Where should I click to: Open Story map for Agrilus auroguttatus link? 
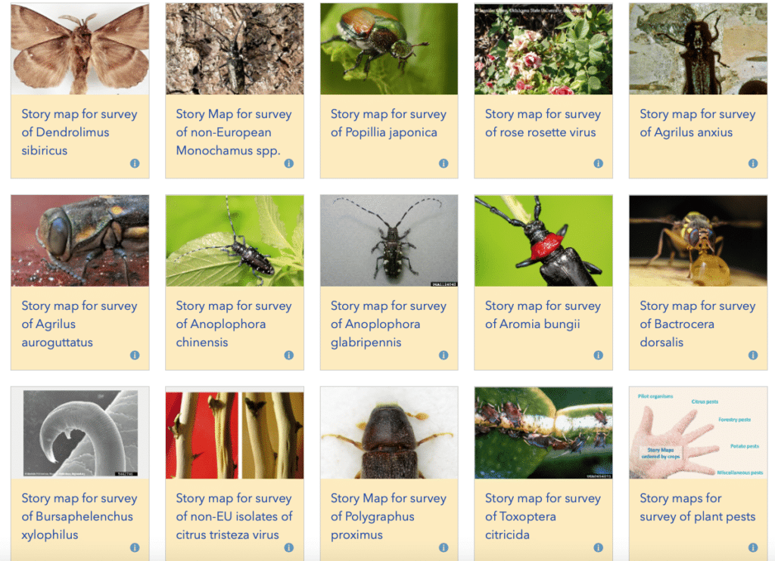click(x=79, y=324)
